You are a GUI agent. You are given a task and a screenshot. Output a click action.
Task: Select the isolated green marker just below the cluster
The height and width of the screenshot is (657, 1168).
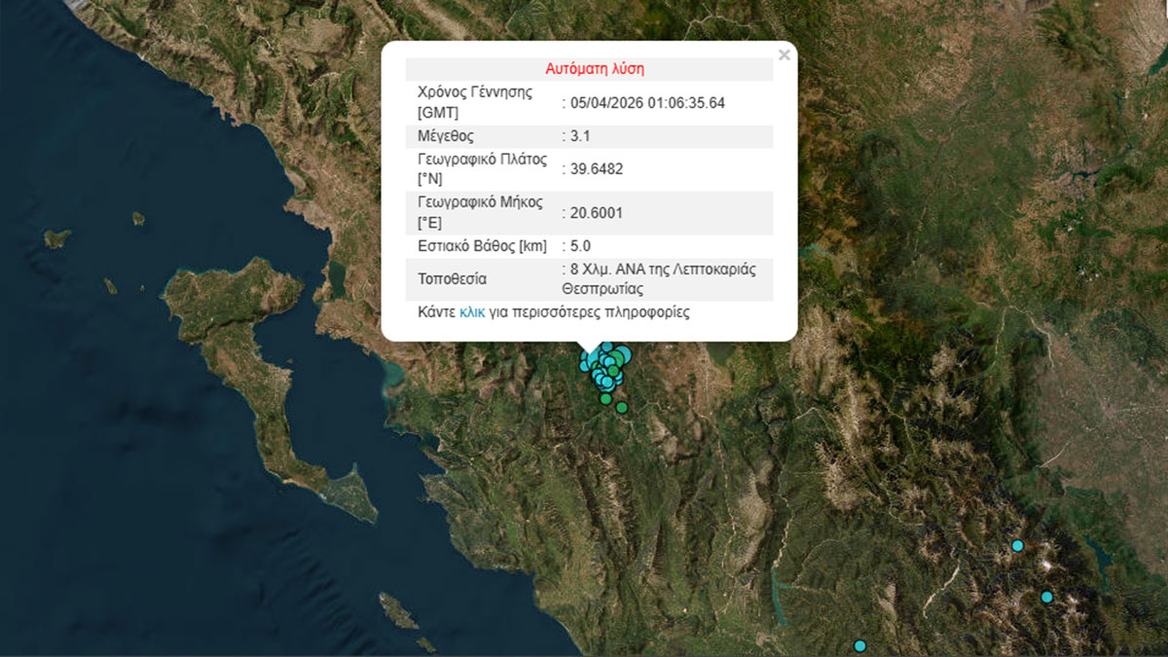605,399
